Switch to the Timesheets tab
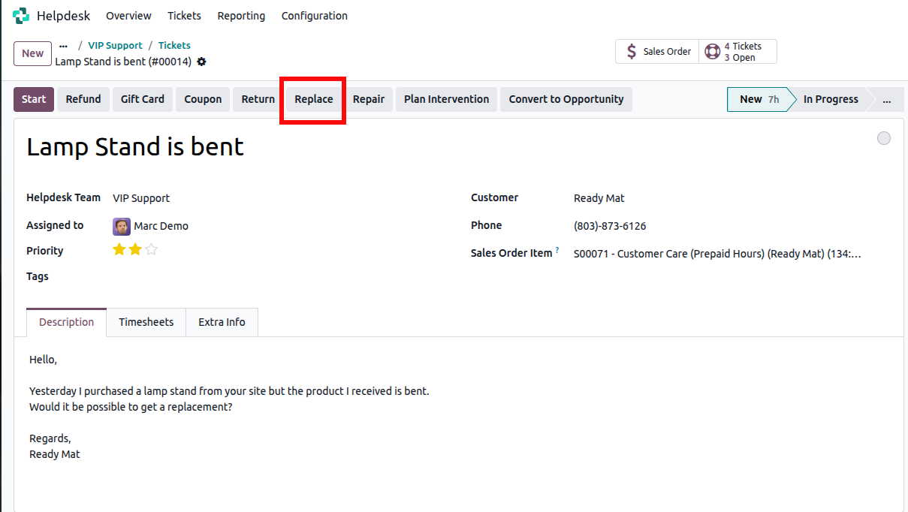 point(146,322)
